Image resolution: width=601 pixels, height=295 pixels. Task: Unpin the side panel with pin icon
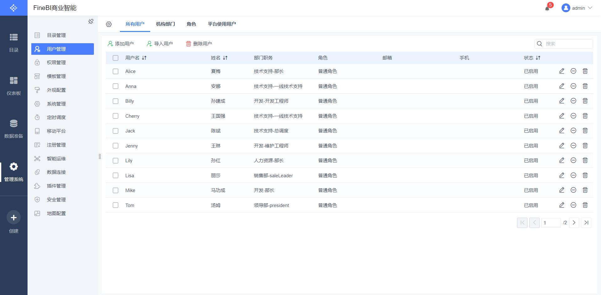tap(91, 21)
